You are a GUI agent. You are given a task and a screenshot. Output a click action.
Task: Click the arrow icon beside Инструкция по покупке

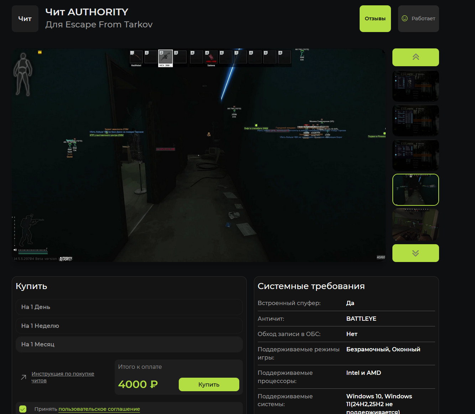(24, 377)
